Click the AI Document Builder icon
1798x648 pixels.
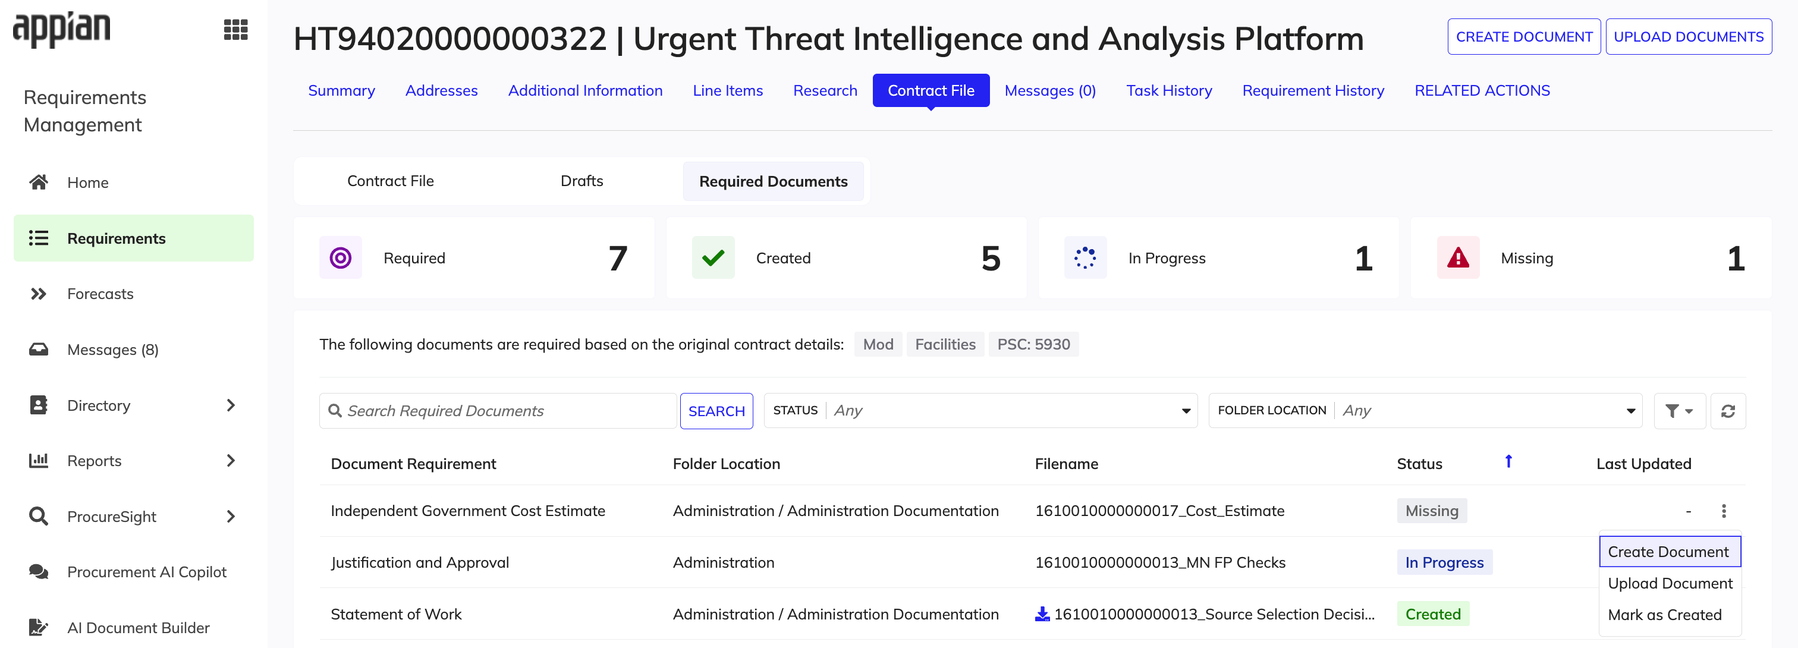coord(39,627)
